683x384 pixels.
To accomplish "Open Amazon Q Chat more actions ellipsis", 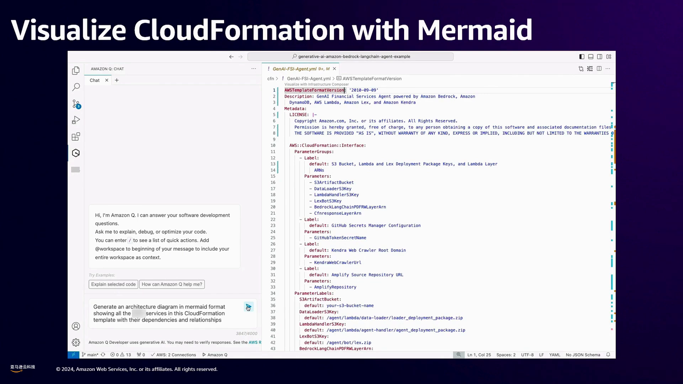I will click(x=254, y=69).
